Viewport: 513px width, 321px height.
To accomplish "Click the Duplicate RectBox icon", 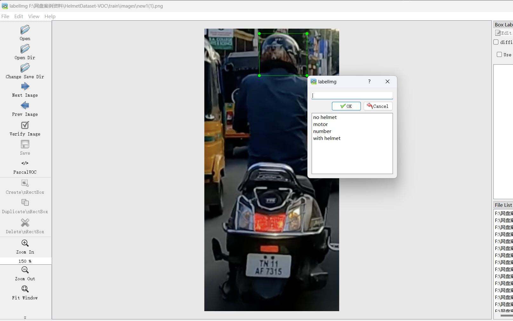I will coord(25,203).
